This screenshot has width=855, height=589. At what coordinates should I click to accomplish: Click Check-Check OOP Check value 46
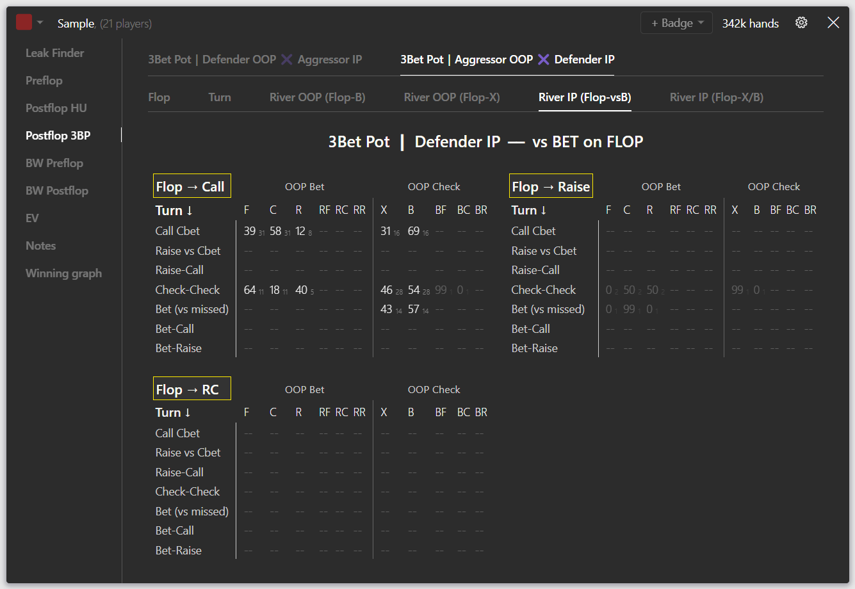(386, 290)
